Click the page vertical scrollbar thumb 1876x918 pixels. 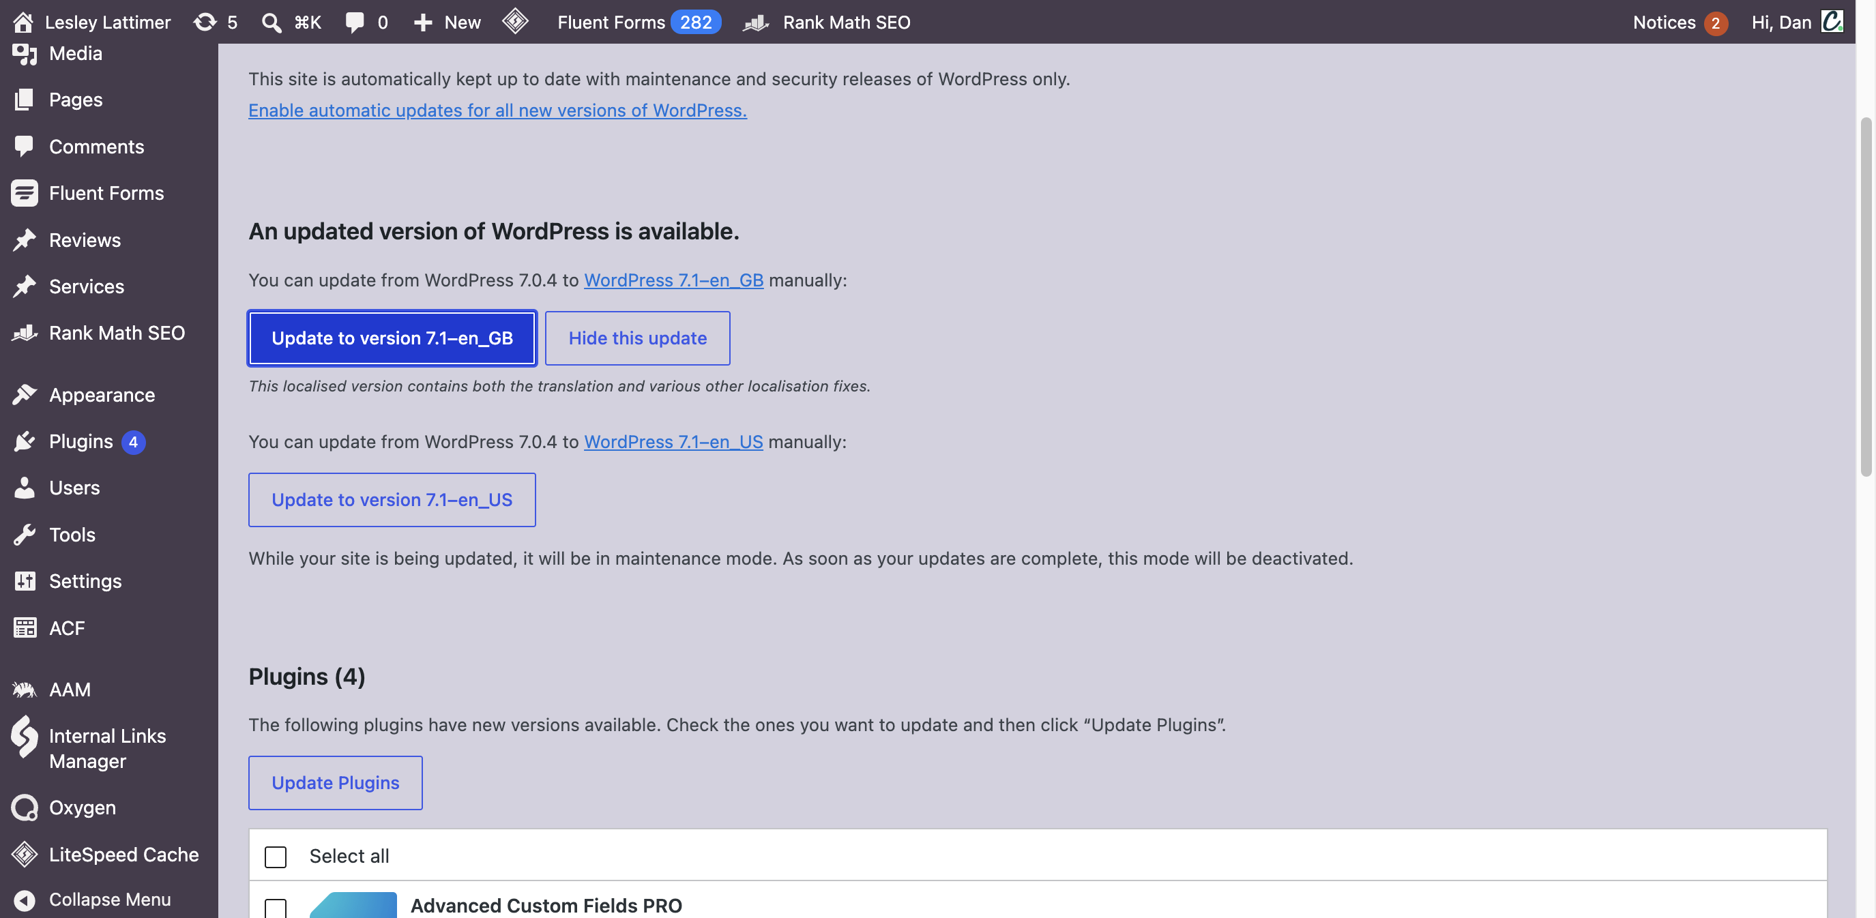point(1865,296)
